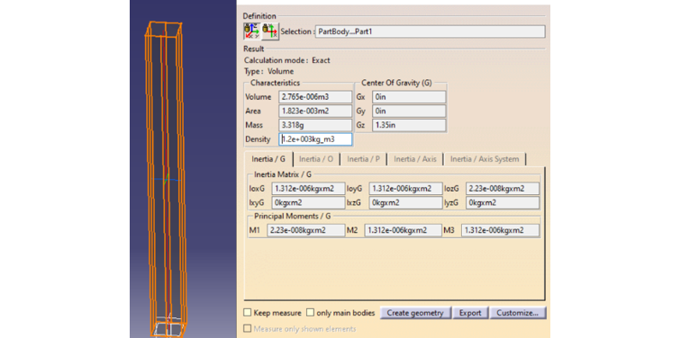Open the Inertia / P tab
Viewport: 699px width, 338px height.
[363, 159]
